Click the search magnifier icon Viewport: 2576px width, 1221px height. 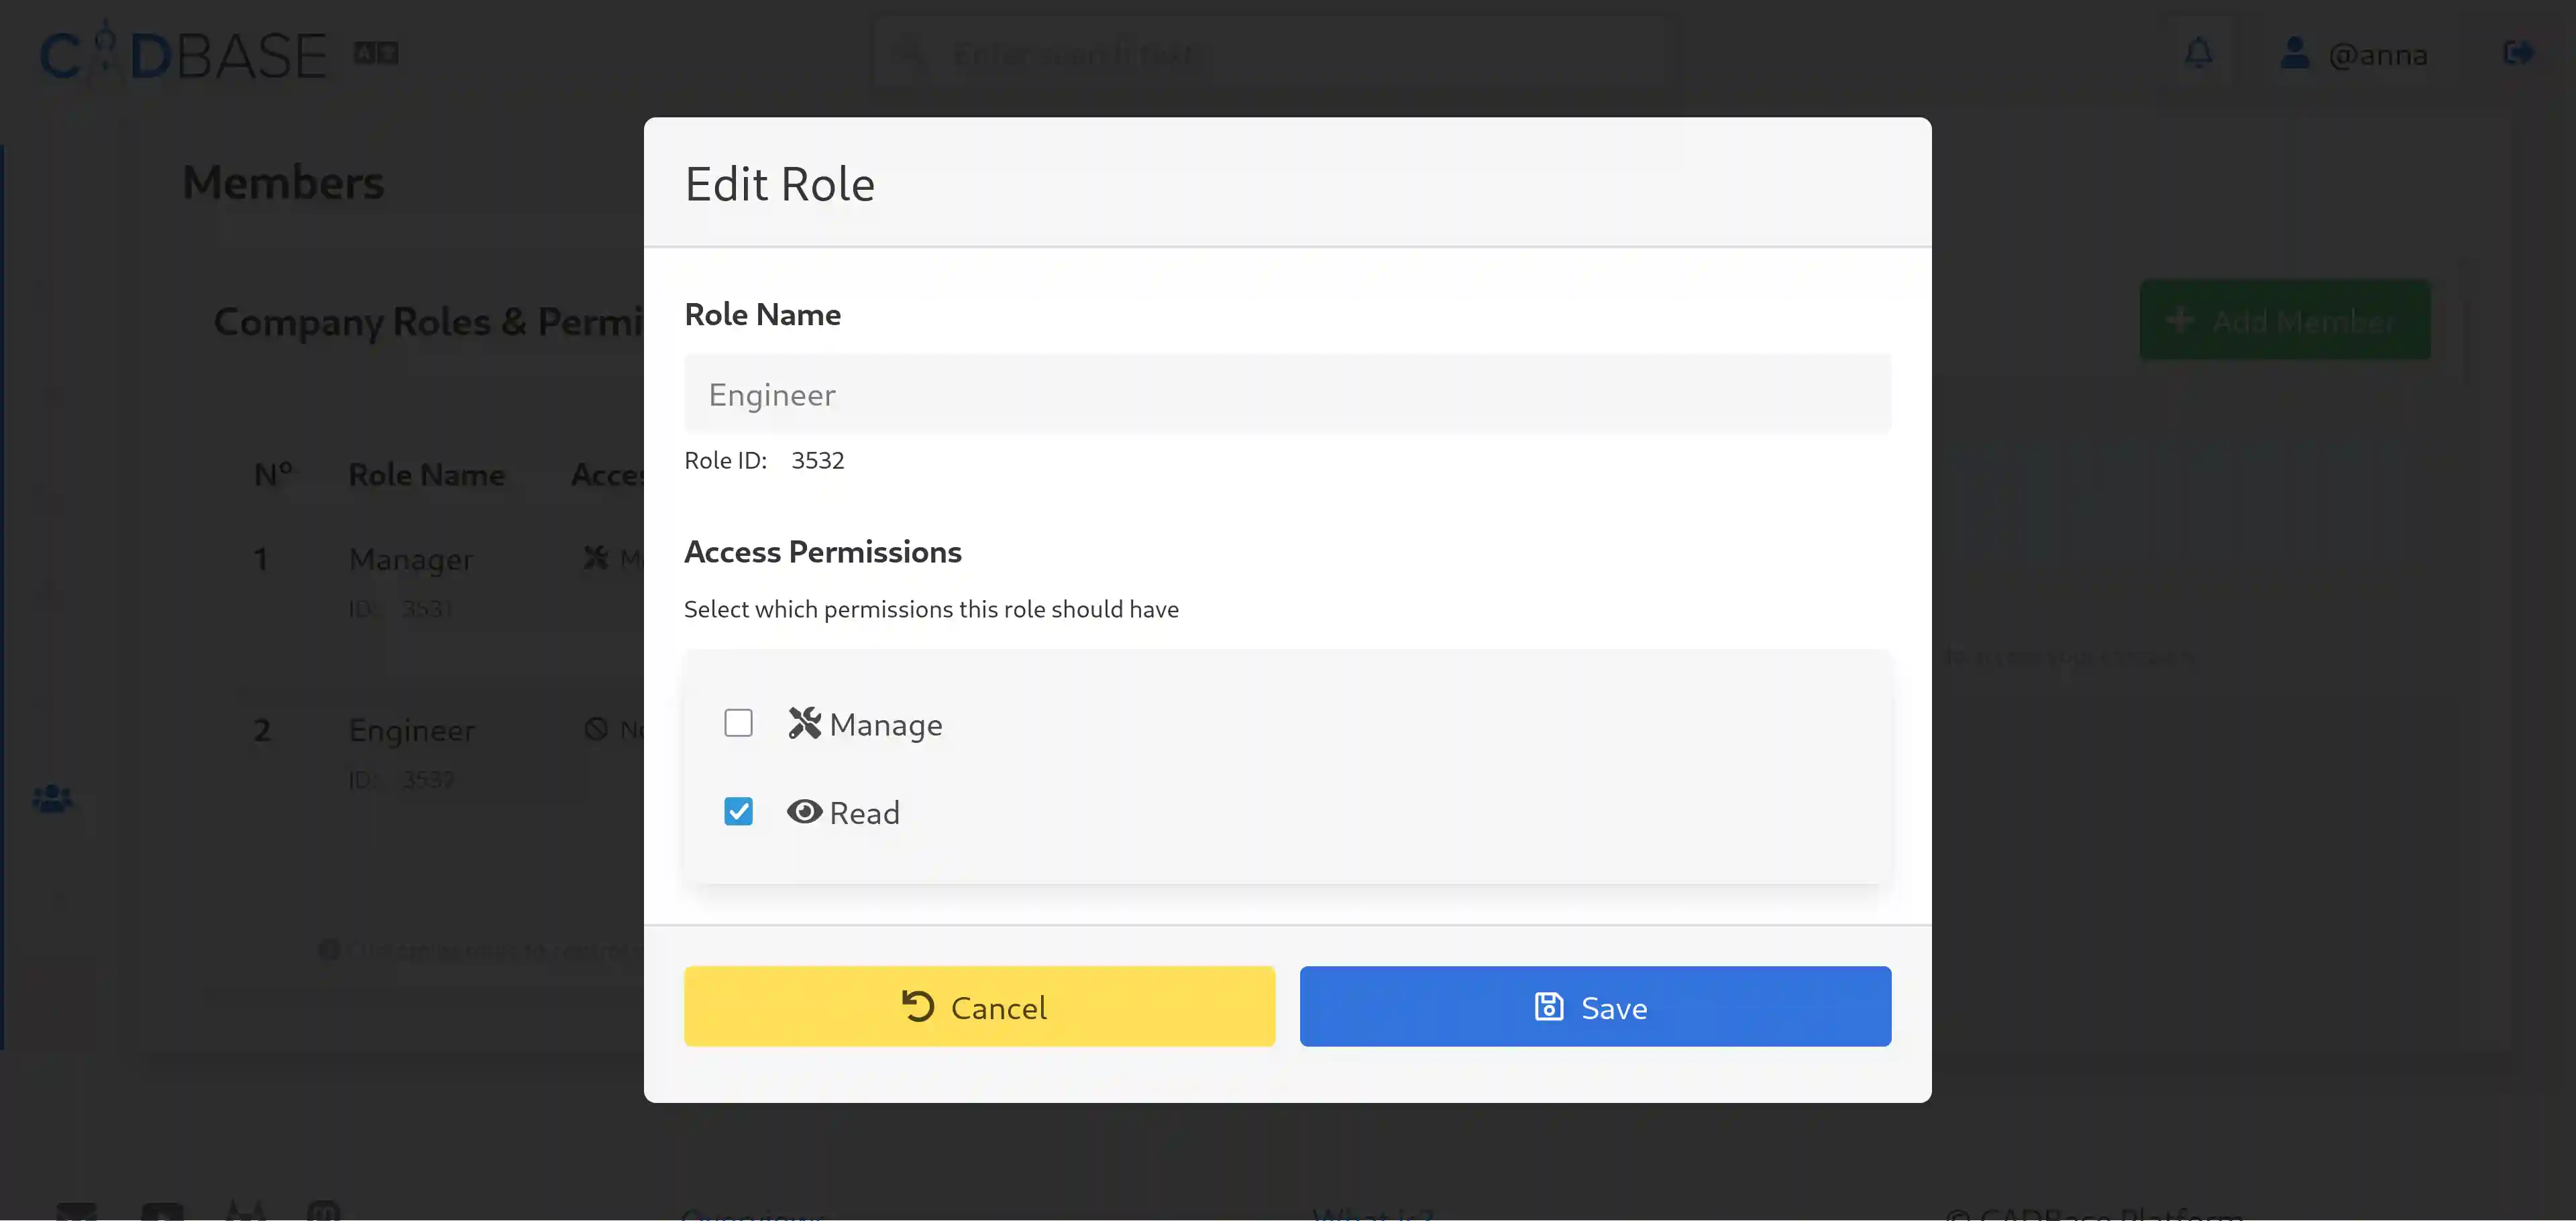coord(909,53)
